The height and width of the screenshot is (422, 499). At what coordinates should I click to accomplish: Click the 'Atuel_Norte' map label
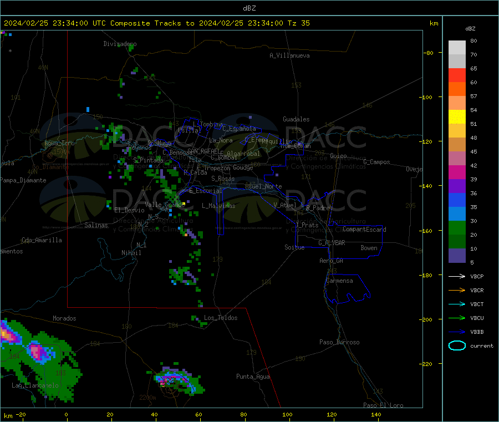tap(263, 186)
